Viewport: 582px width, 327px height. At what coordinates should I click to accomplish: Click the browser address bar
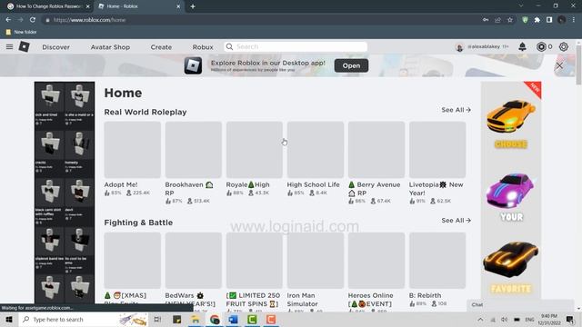(x=260, y=20)
